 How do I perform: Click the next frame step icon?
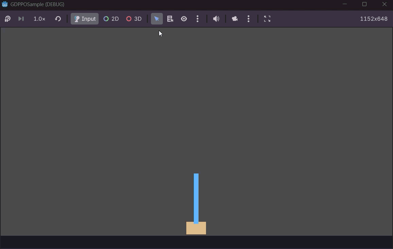click(x=21, y=19)
